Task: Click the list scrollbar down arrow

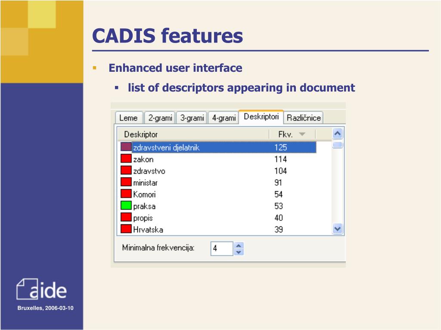Action: tap(337, 229)
